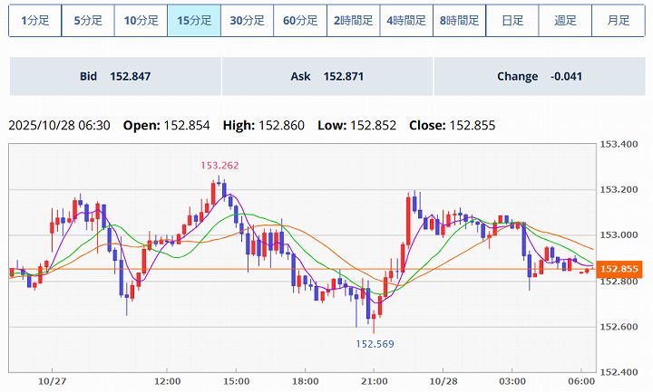Click the 21:00 time axis marker
The height and width of the screenshot is (392, 653).
375,381
